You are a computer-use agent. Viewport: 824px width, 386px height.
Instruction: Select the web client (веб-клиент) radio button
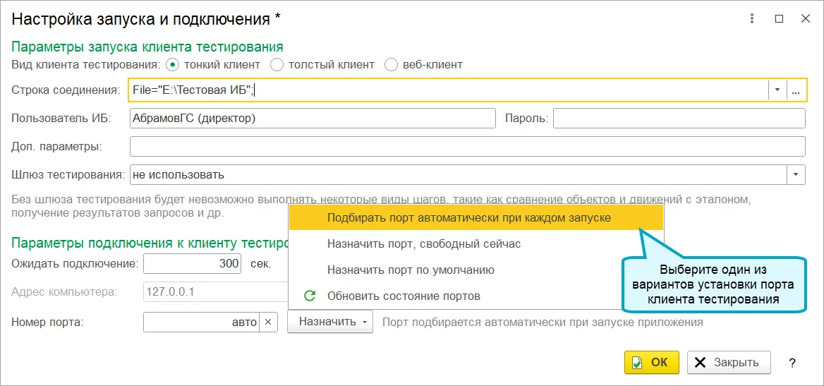(x=392, y=65)
